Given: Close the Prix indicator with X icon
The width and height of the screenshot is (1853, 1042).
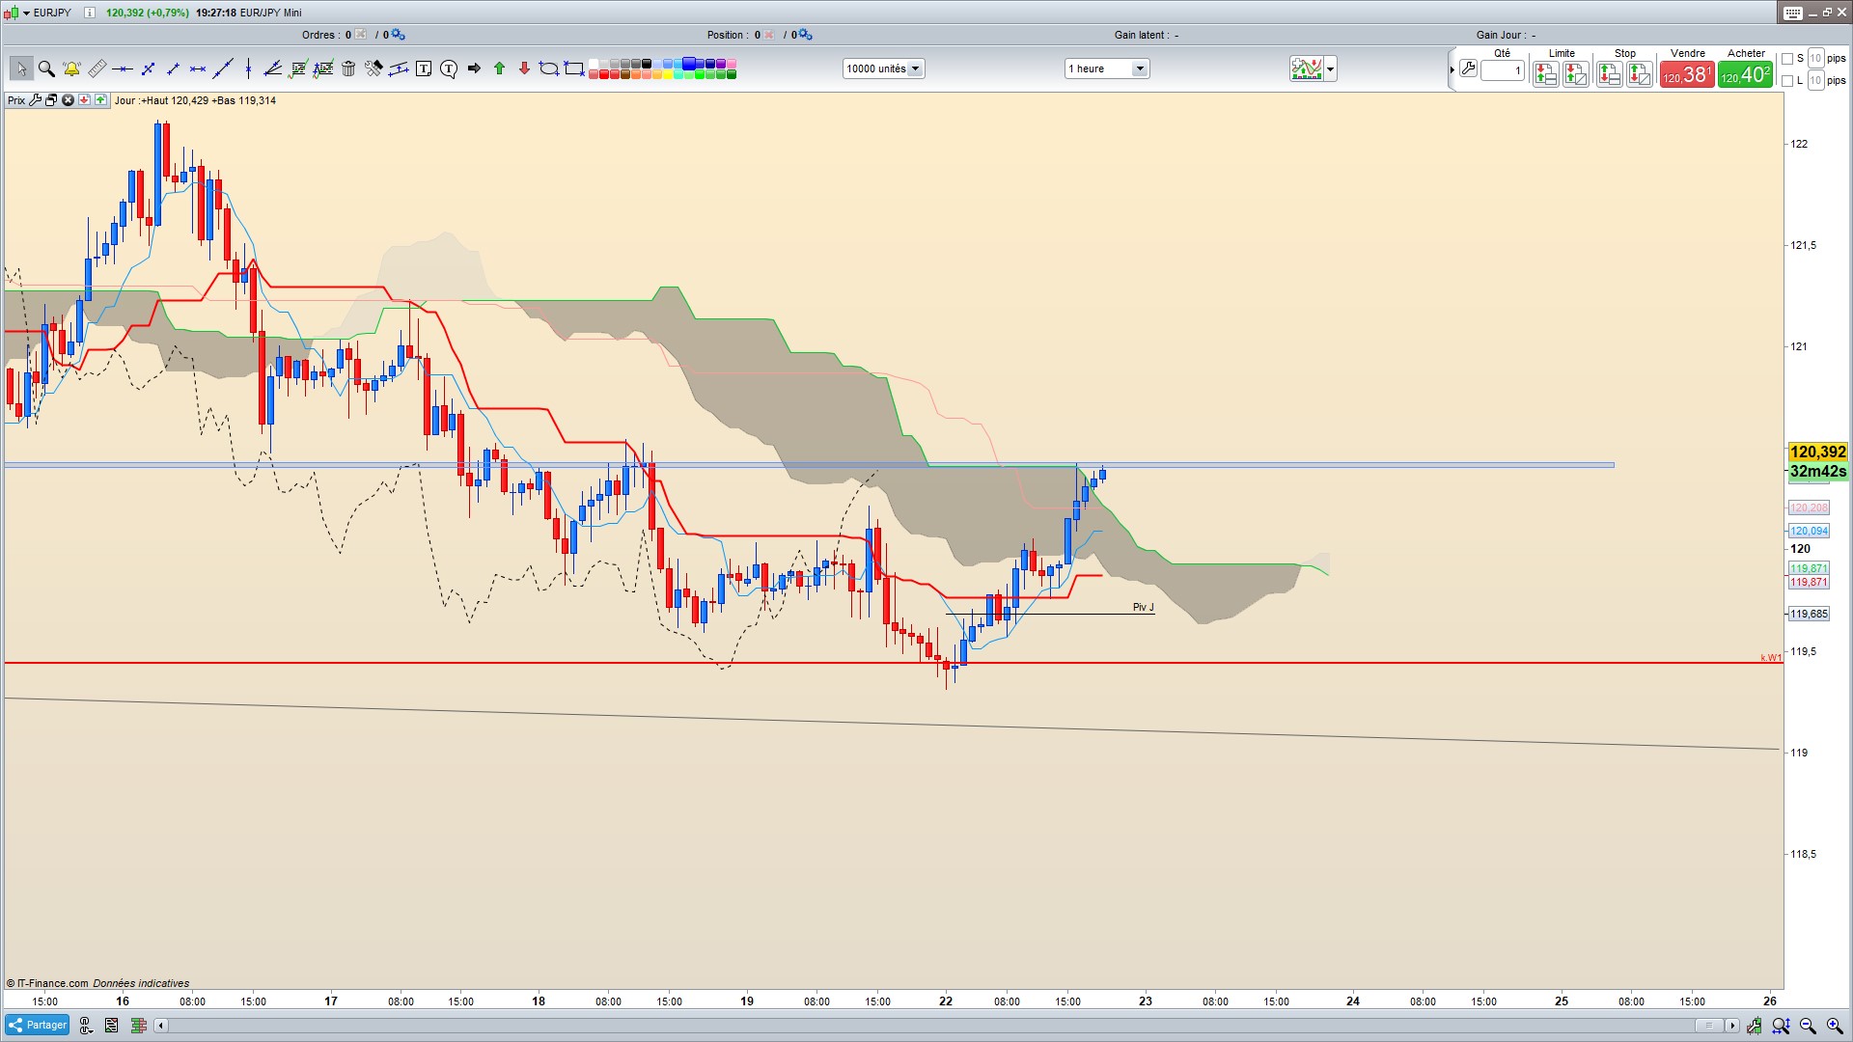Looking at the screenshot, I should pos(68,100).
